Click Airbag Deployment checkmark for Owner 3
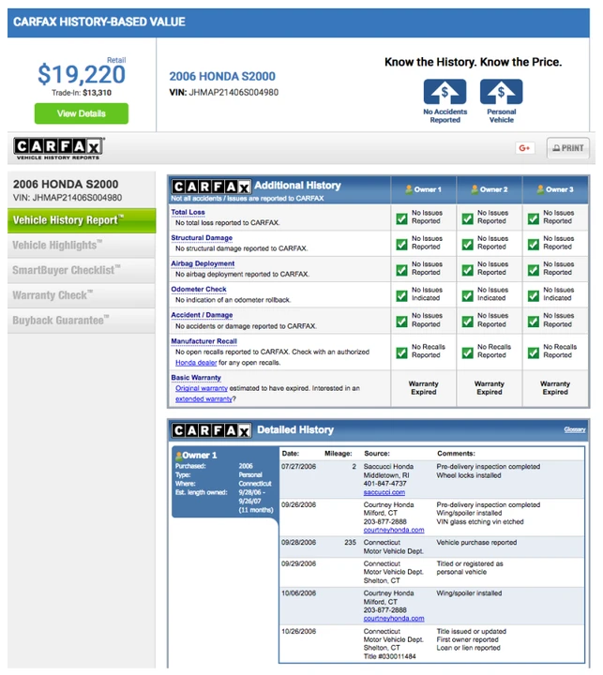The height and width of the screenshot is (675, 603). pos(534,270)
